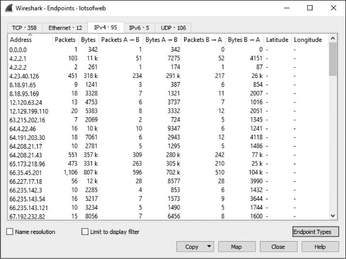
Task: Click the 702 k Bytes A→B cell
Action: pyautogui.click(x=173, y=172)
